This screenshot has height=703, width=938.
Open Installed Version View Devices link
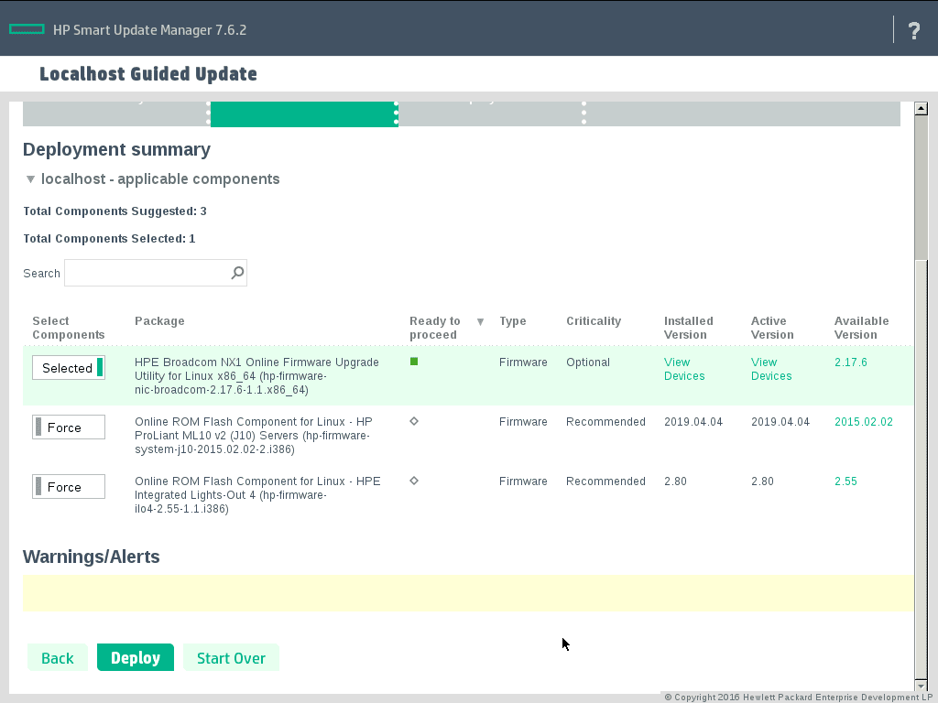[684, 369]
